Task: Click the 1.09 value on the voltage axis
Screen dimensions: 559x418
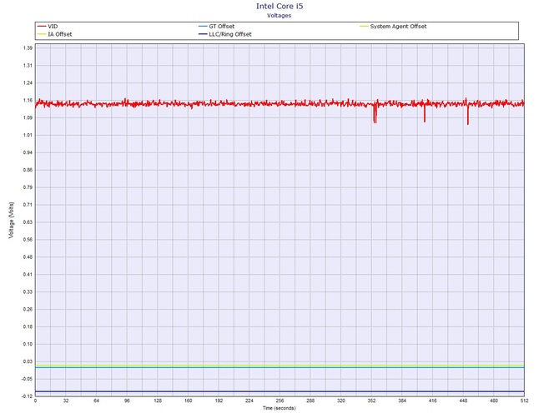Action: pos(28,117)
